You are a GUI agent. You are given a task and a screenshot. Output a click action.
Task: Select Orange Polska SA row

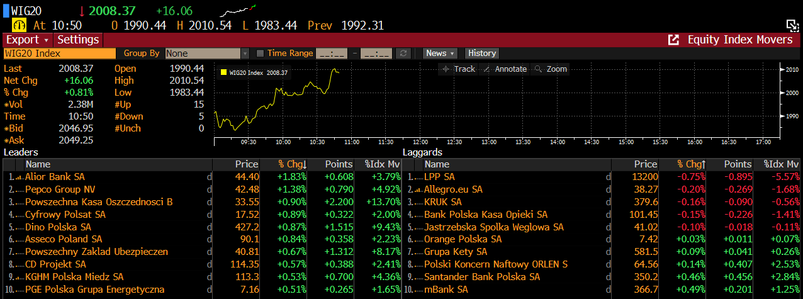point(602,239)
